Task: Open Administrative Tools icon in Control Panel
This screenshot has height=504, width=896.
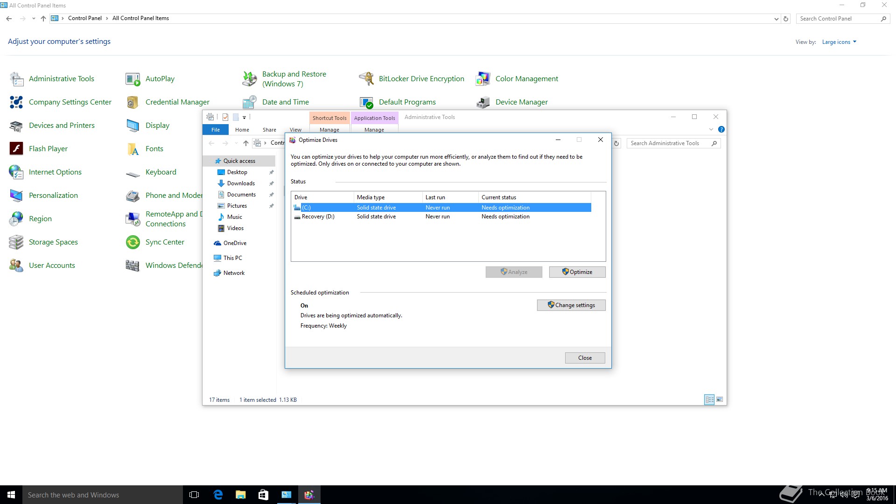Action: click(x=17, y=79)
